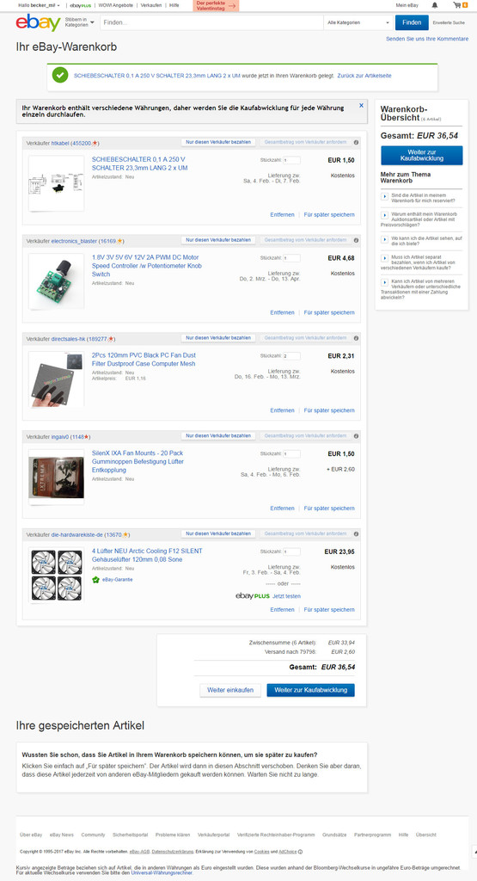Open thumbnail of Arctic Cooling F12 fans
The height and width of the screenshot is (881, 477).
click(56, 576)
